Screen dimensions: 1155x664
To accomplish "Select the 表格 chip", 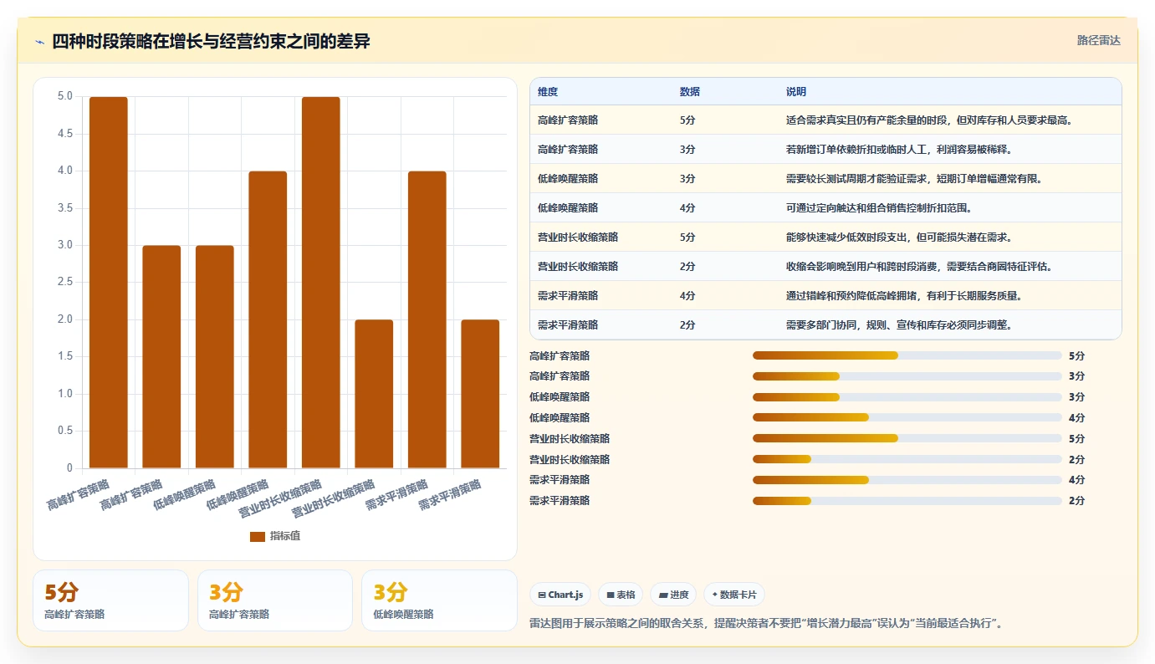I will [x=621, y=595].
